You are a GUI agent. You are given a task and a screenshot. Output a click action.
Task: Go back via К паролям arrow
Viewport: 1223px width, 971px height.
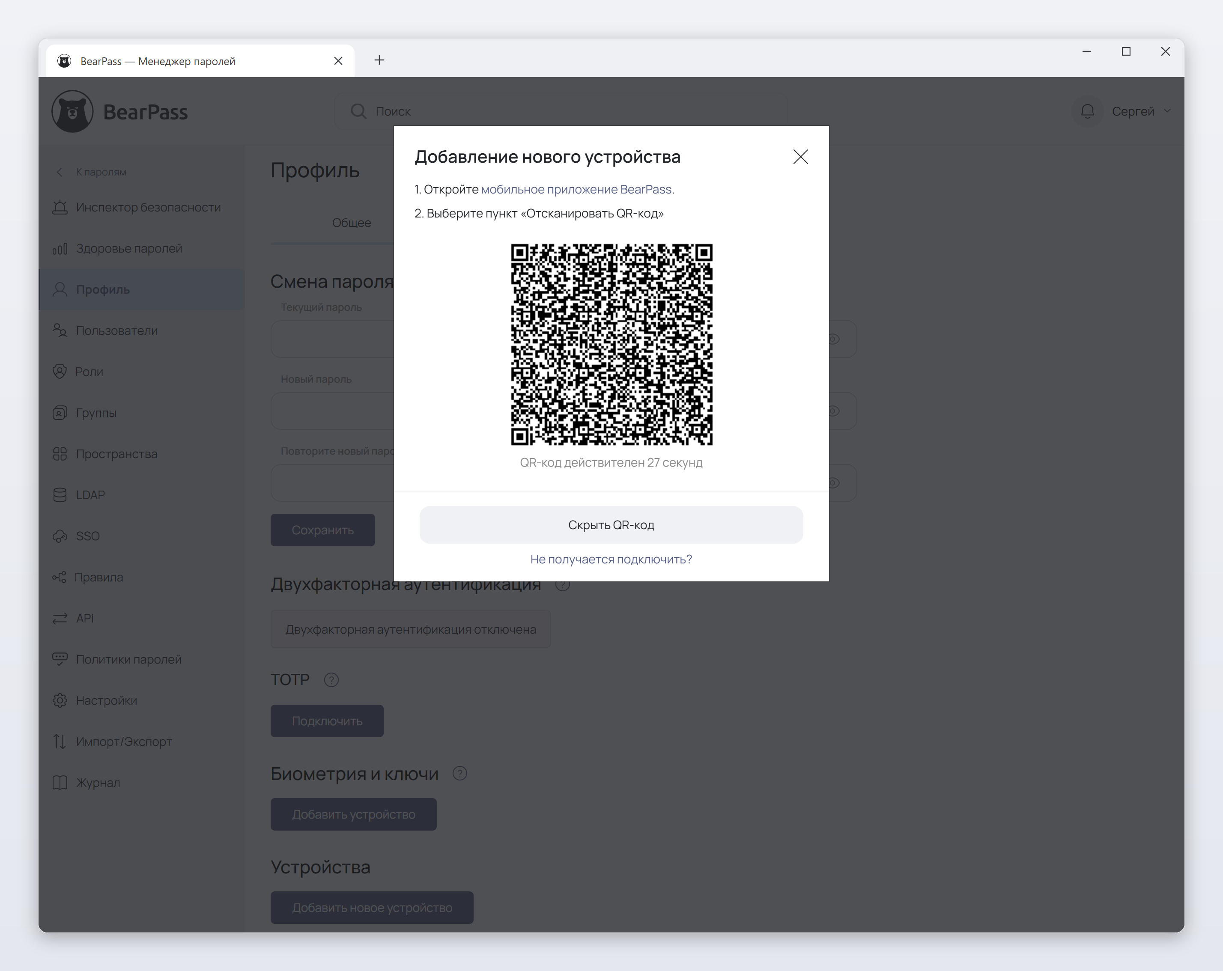pos(59,172)
